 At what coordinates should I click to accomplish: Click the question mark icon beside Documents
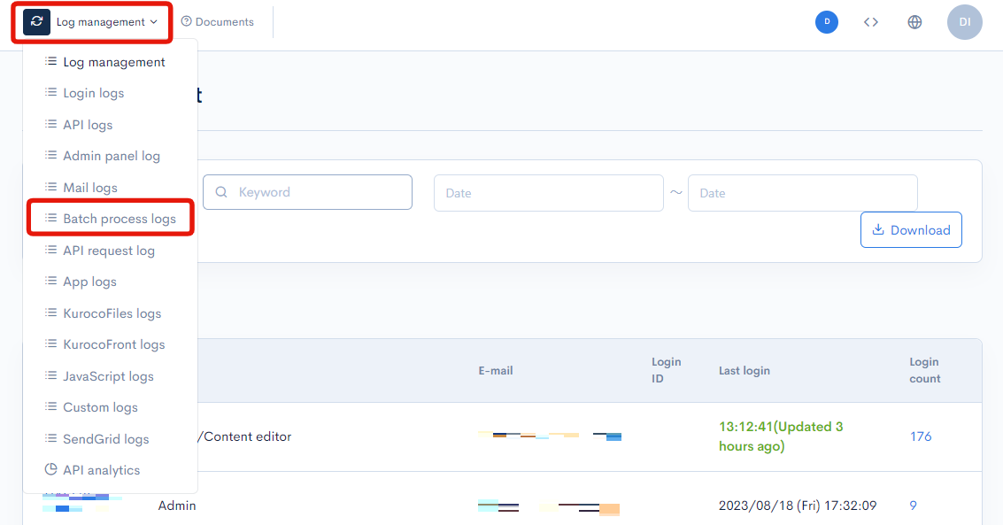tap(186, 22)
